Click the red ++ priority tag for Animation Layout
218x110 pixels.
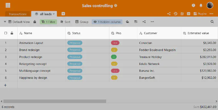[115, 43]
